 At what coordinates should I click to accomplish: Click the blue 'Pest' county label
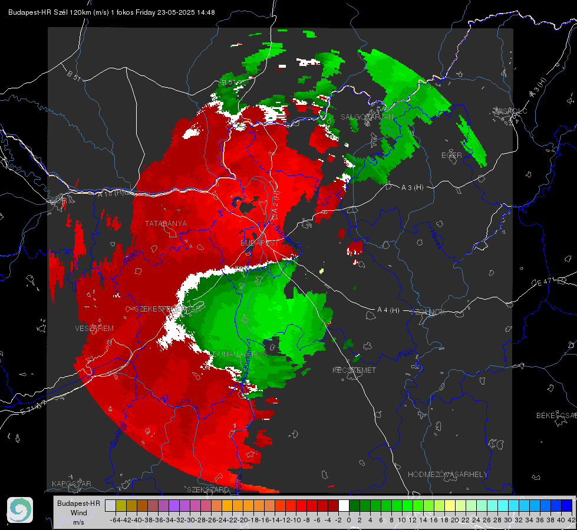[405, 354]
